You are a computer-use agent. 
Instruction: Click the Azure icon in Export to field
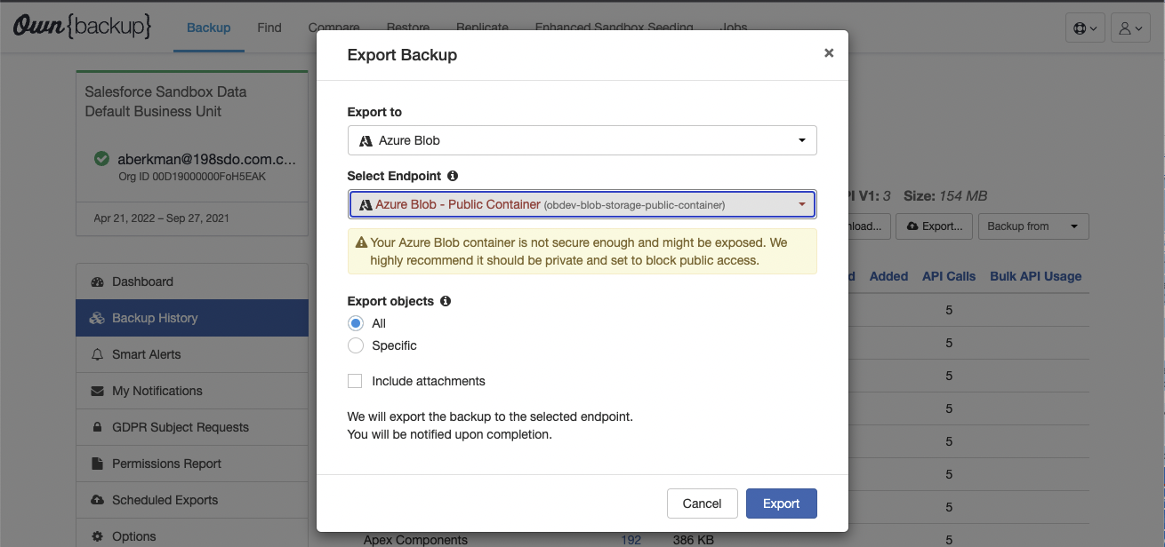[365, 140]
